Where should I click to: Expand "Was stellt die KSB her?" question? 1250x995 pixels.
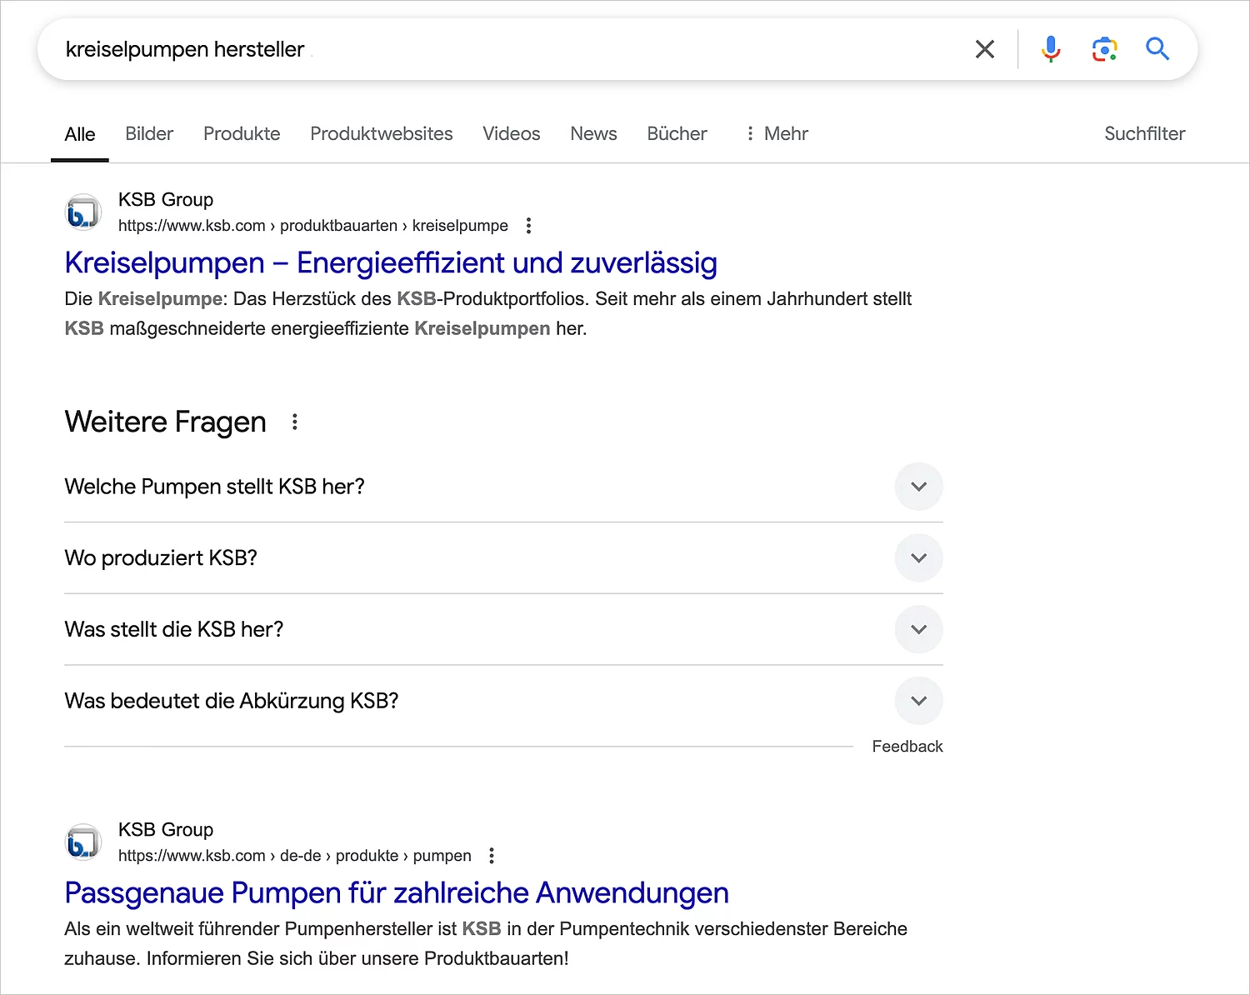(x=918, y=629)
